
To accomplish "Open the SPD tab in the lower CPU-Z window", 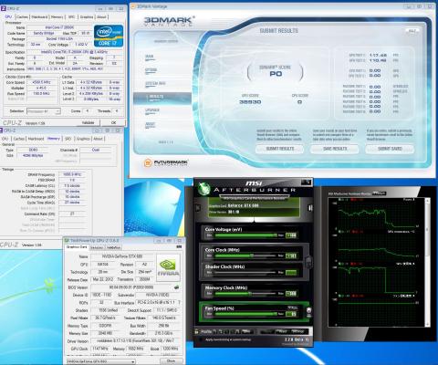I will click(68, 139).
